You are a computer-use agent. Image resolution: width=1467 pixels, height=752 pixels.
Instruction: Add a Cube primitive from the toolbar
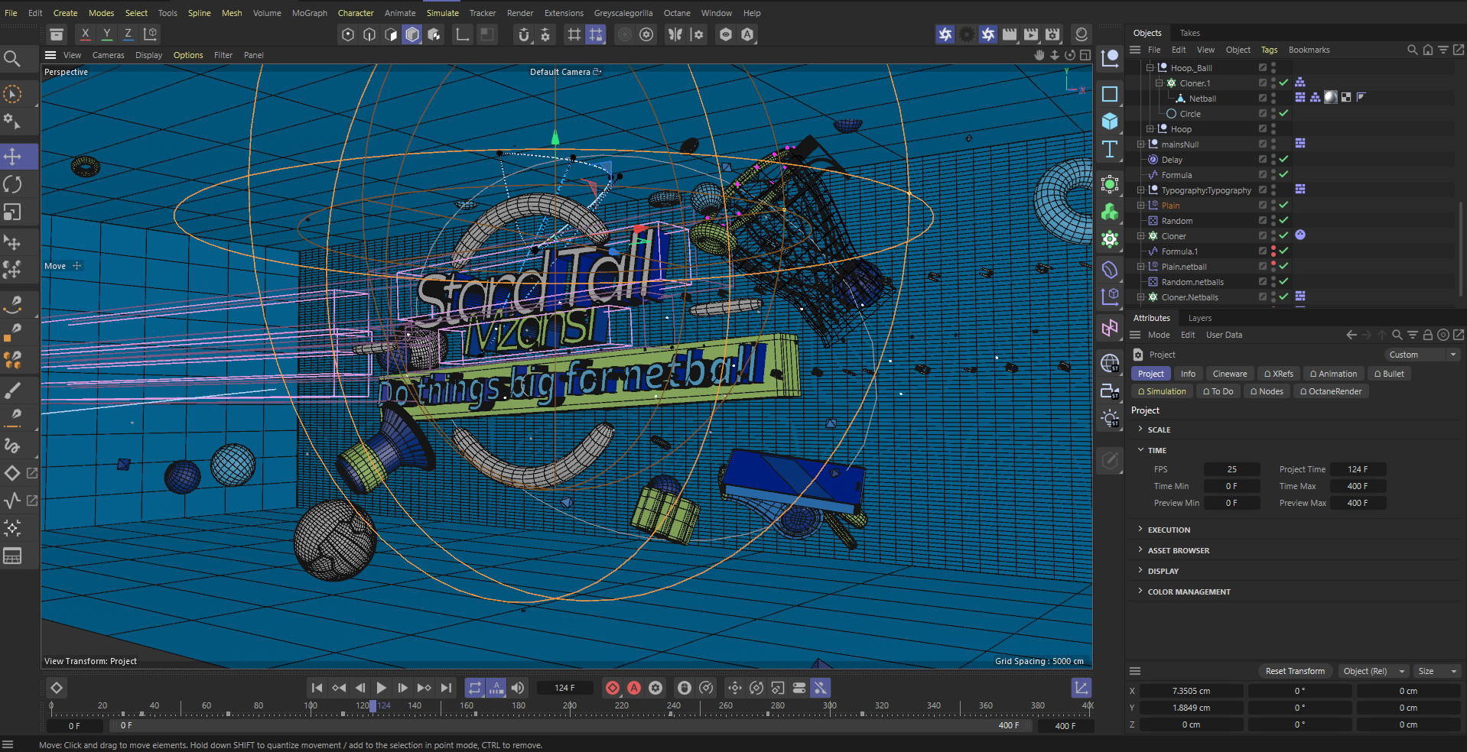click(x=1109, y=122)
